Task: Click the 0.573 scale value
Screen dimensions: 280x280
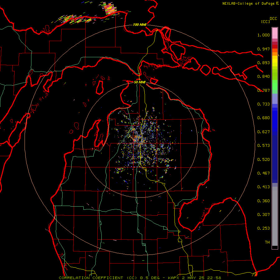Action: (264, 146)
